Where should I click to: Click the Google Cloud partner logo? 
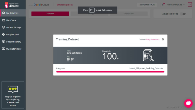coord(41,5)
